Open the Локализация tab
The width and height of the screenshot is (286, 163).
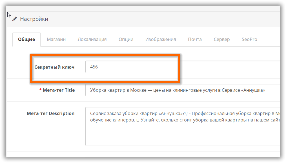(x=92, y=39)
